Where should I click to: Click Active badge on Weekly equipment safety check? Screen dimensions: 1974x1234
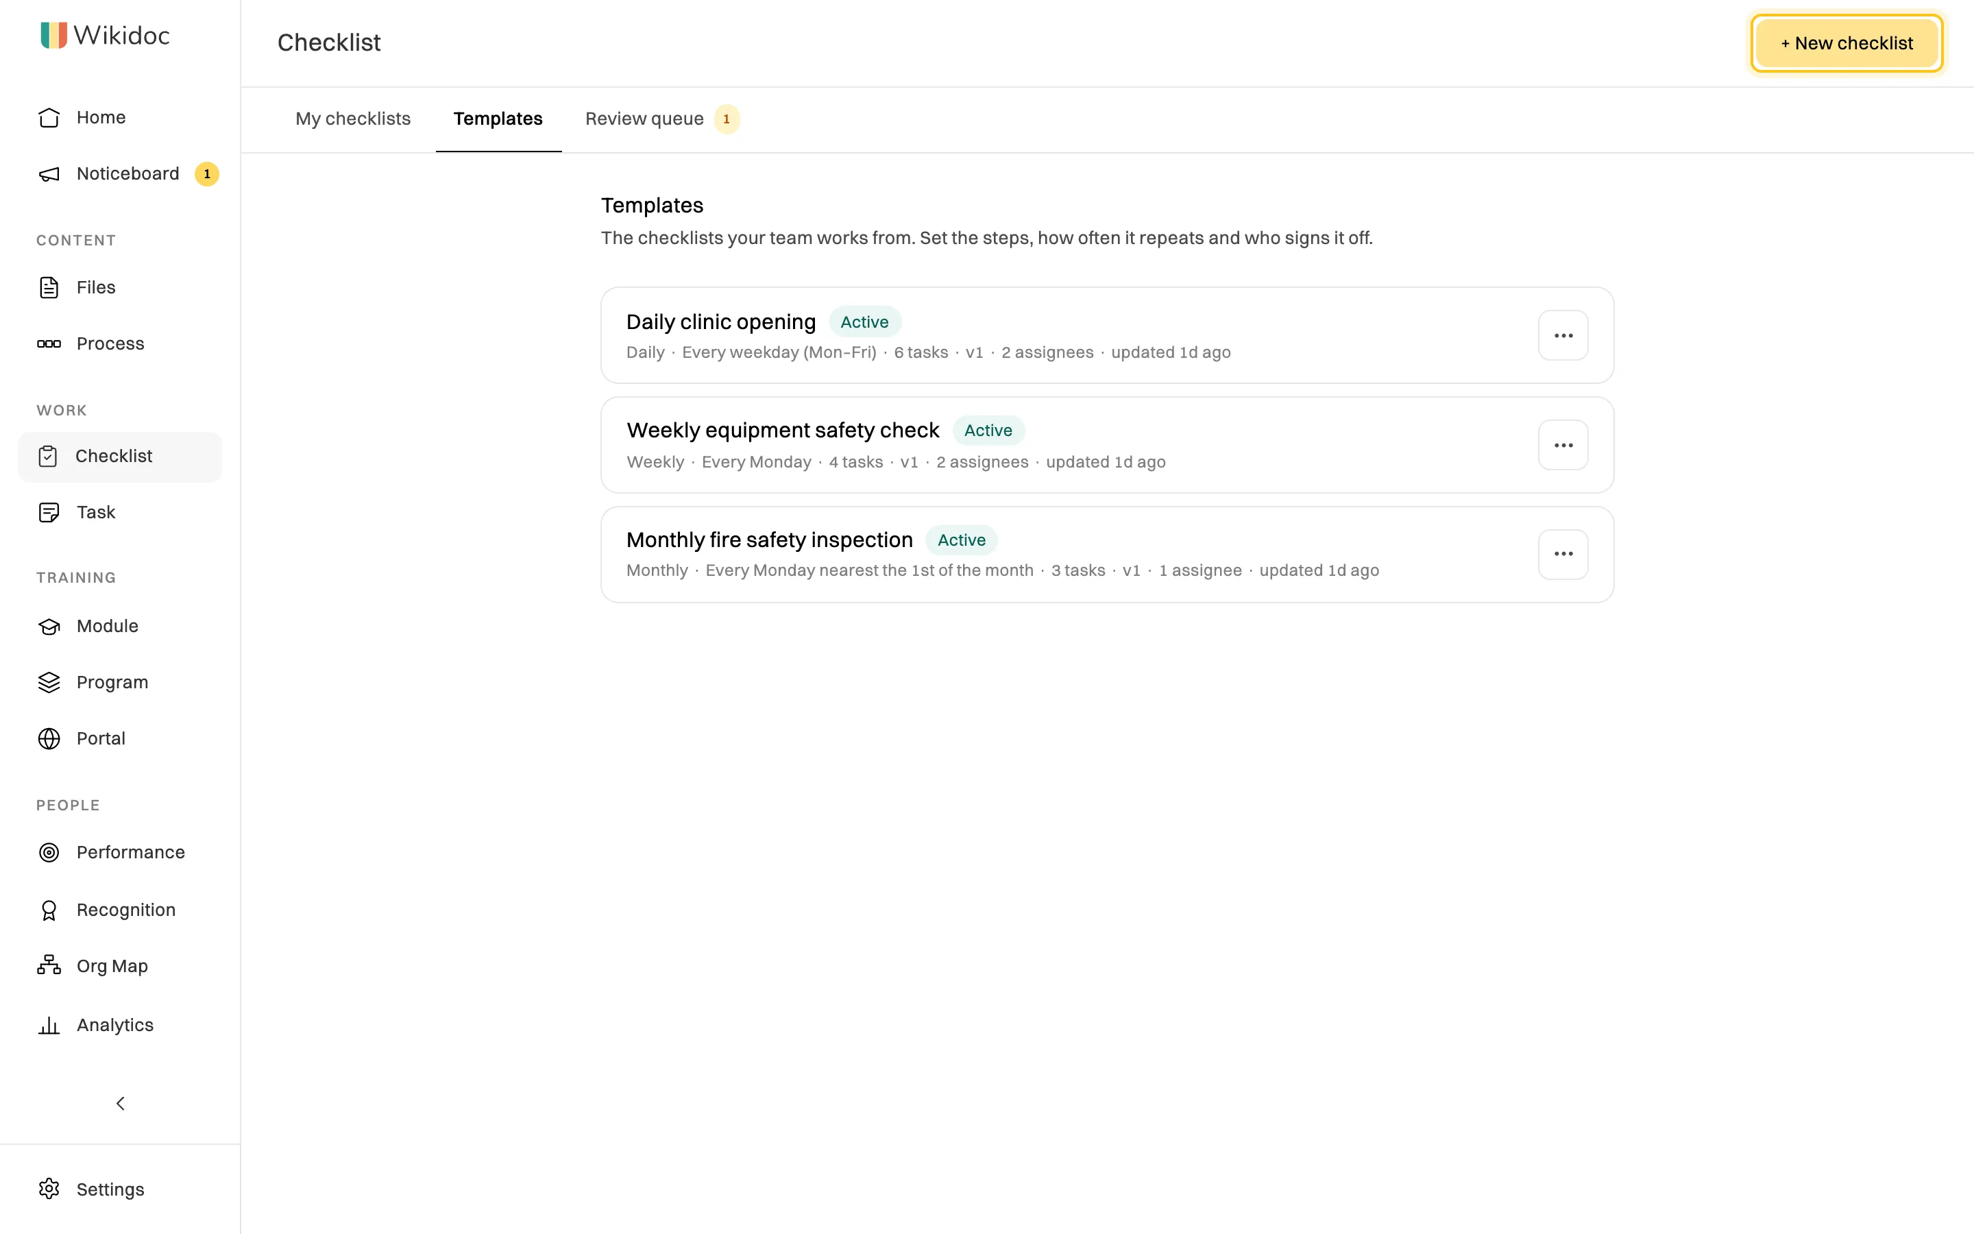click(x=988, y=430)
